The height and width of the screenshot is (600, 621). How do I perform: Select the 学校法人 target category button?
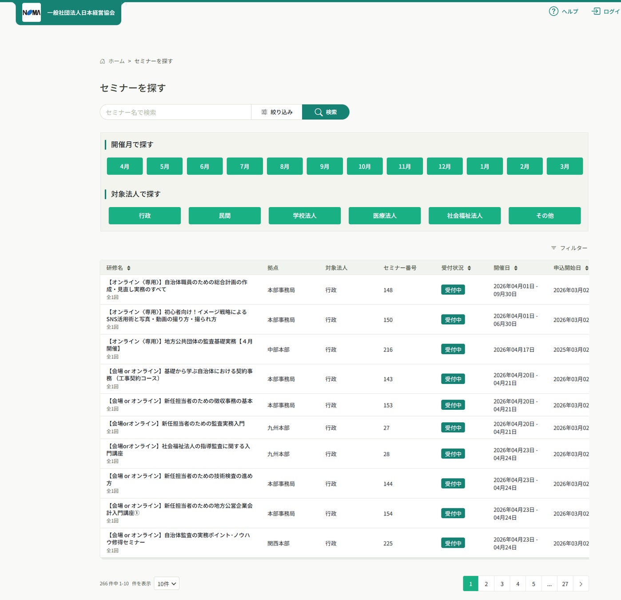(x=305, y=216)
